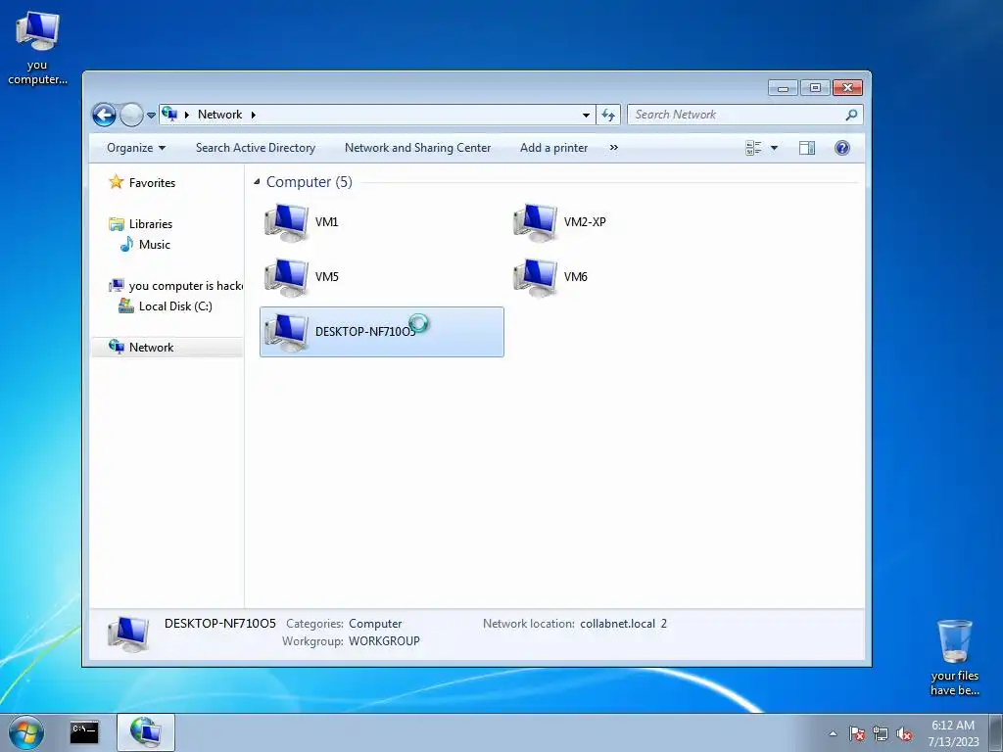1003x752 pixels.
Task: Open Command Prompt from the taskbar
Action: (x=84, y=732)
